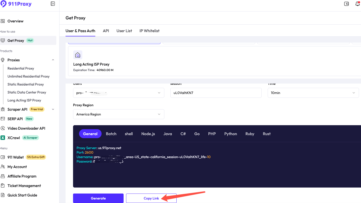Open the notifications bell icon

[357, 4]
